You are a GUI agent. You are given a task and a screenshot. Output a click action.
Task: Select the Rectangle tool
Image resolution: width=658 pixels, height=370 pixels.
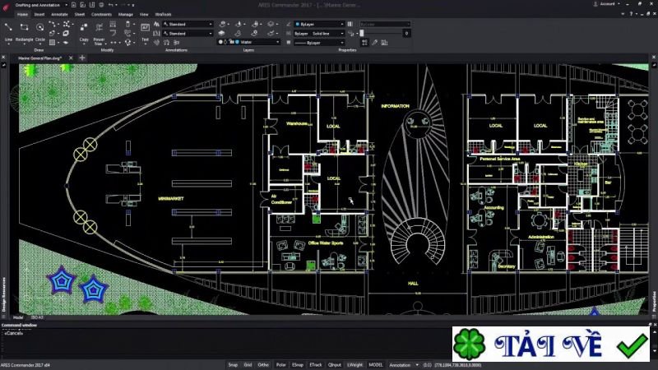point(25,30)
